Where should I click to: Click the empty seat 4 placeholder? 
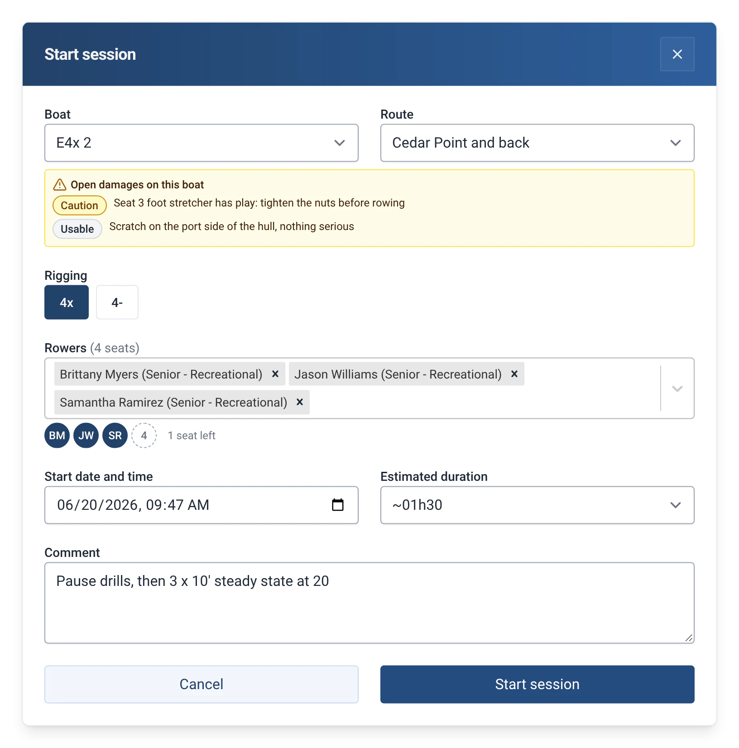(x=144, y=436)
